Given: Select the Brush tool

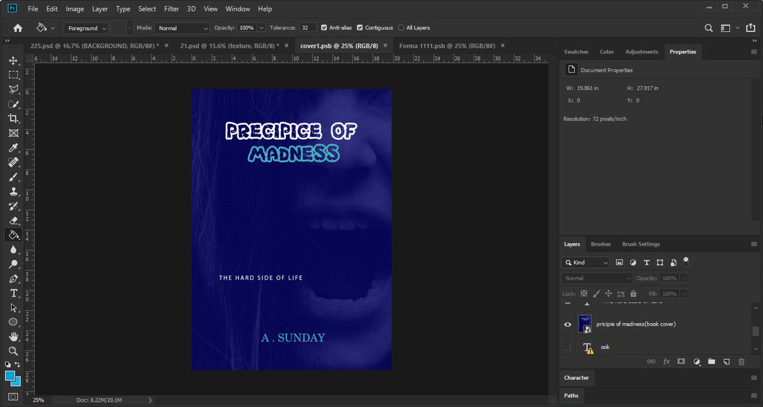Looking at the screenshot, I should [x=13, y=177].
